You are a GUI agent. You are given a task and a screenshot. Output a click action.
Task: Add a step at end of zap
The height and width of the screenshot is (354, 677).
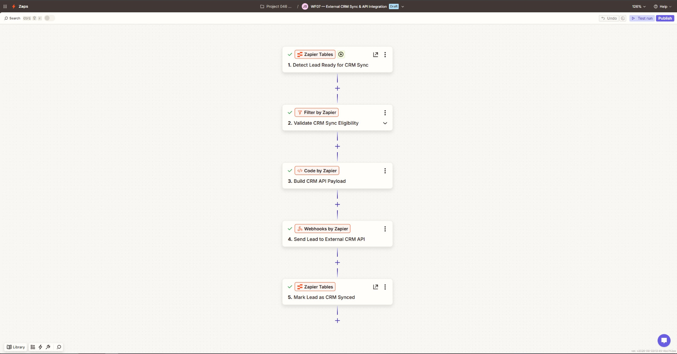pos(337,321)
